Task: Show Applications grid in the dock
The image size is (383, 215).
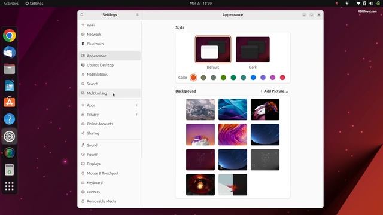Action: (x=10, y=186)
